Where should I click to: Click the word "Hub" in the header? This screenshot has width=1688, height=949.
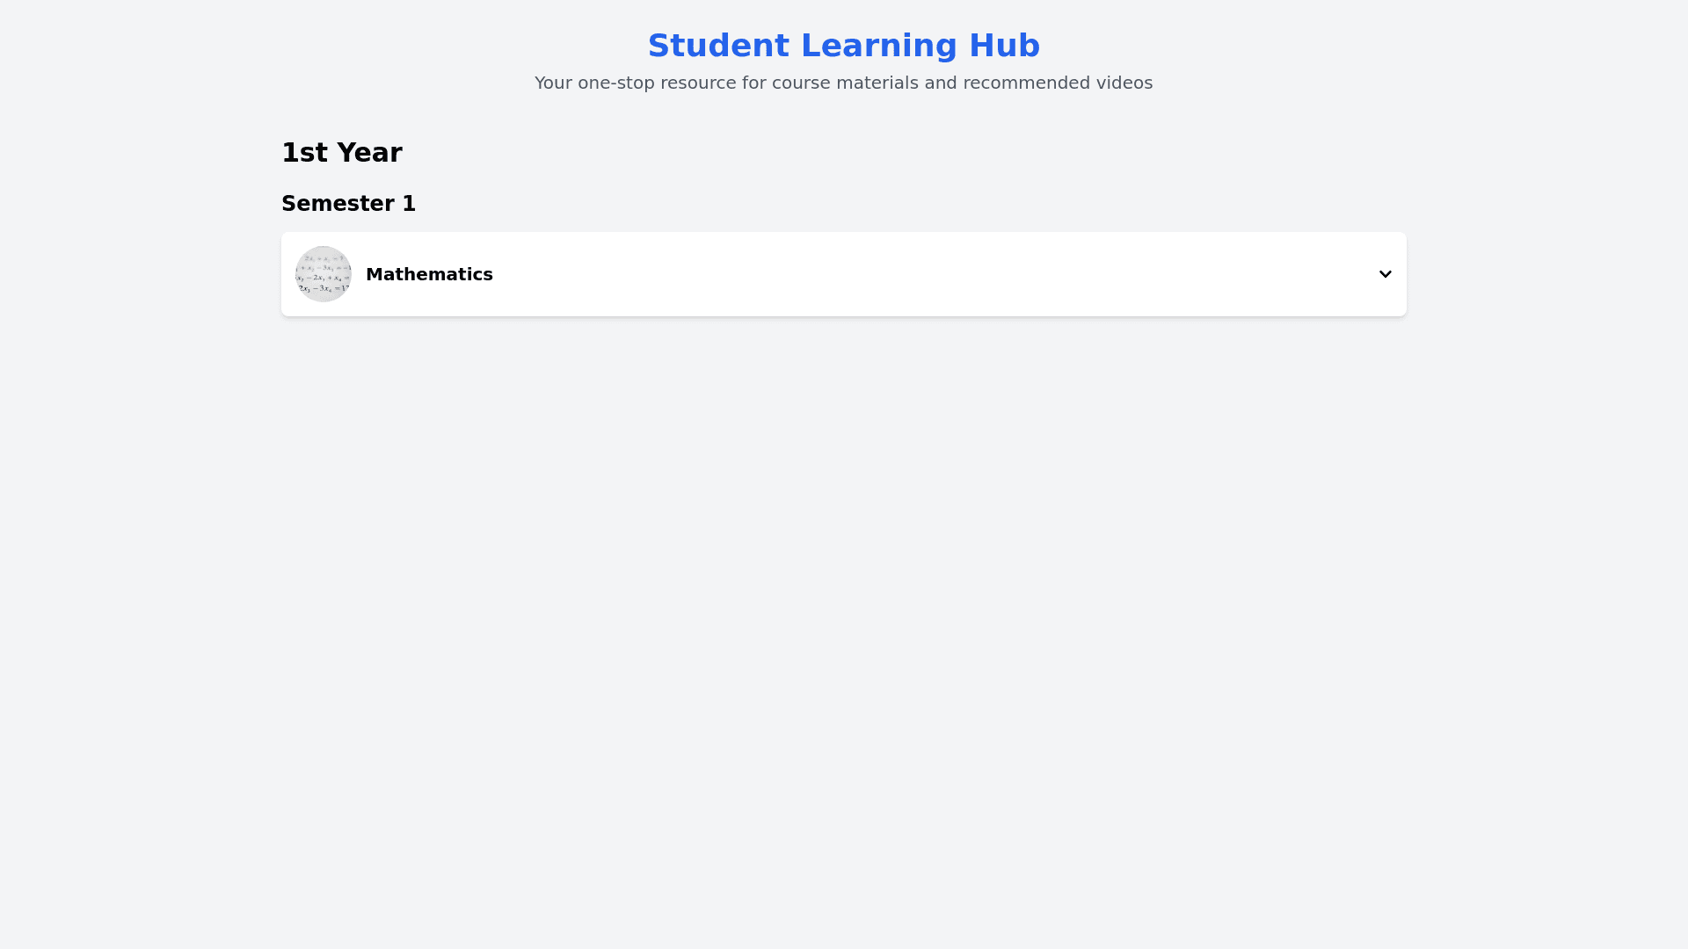(x=1004, y=46)
